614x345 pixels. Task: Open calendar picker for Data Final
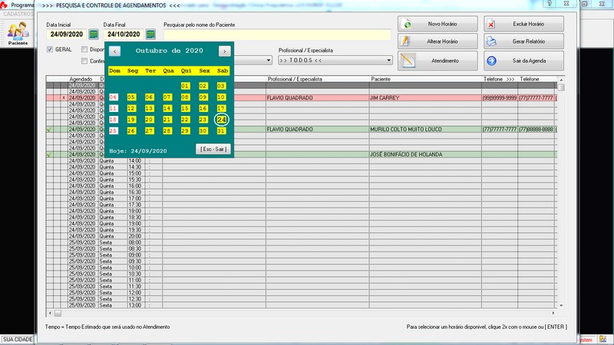tap(150, 34)
